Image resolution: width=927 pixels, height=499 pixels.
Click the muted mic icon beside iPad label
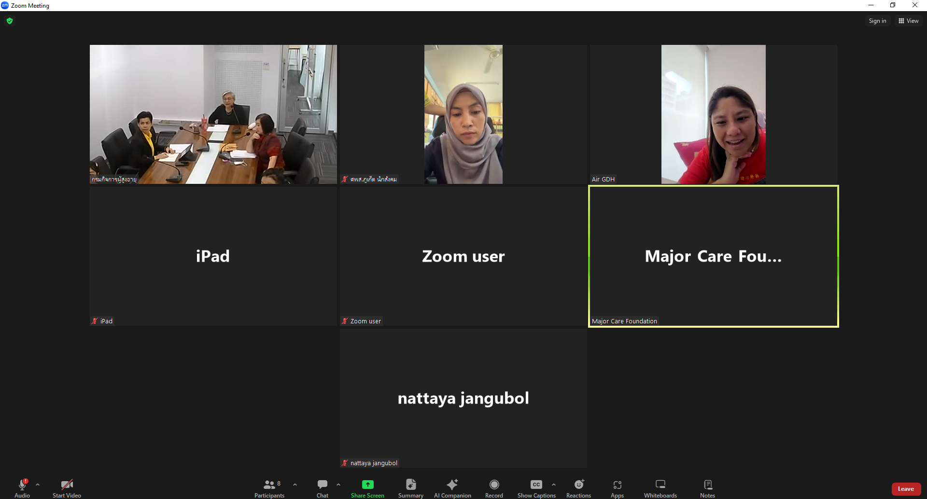point(95,321)
